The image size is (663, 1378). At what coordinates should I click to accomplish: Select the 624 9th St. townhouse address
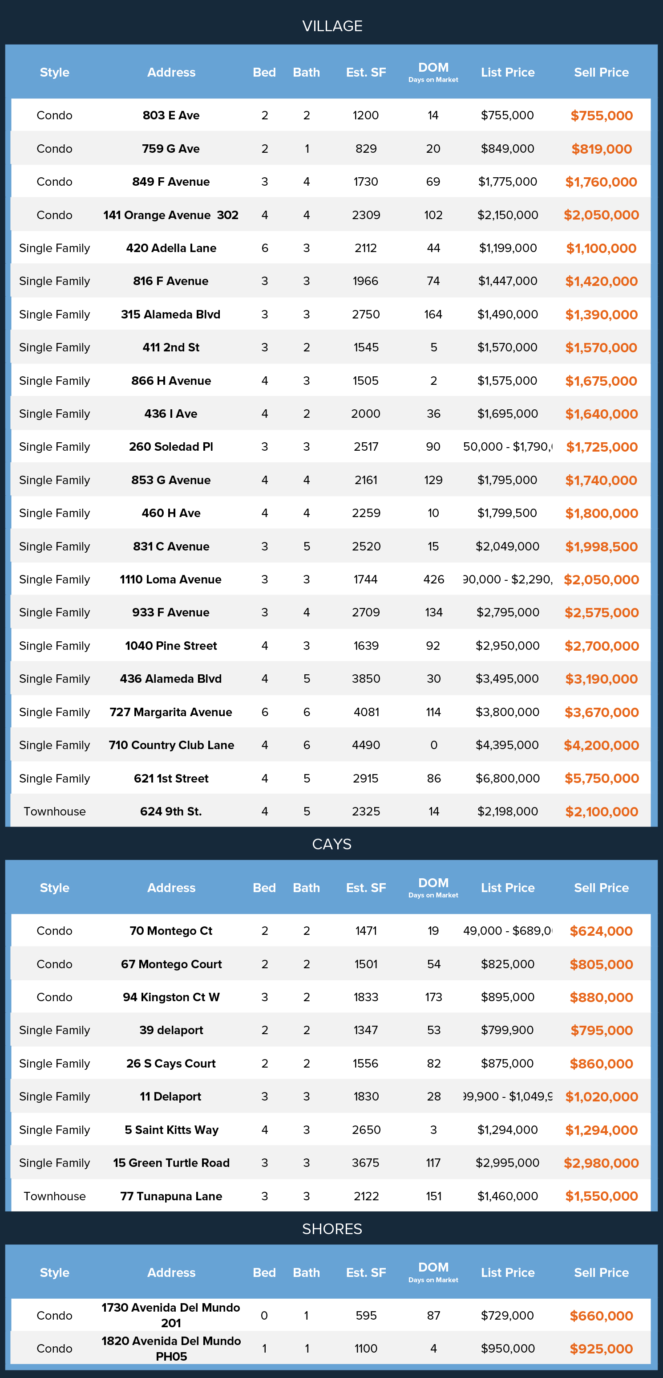[x=171, y=812]
